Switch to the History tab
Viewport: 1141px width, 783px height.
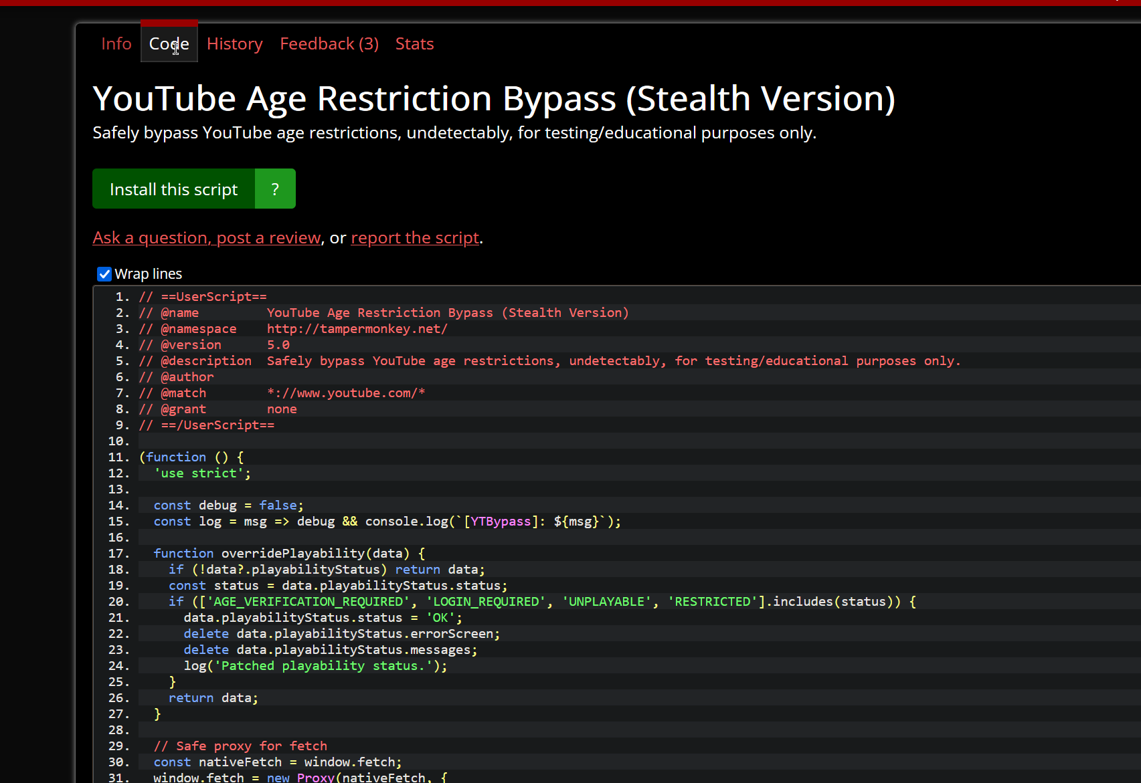point(235,43)
